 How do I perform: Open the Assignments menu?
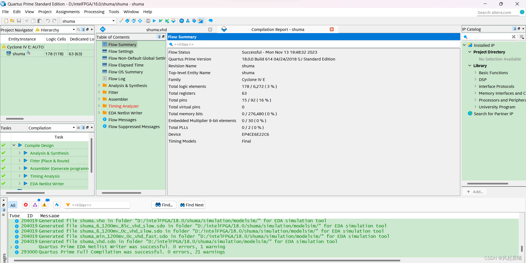pyautogui.click(x=68, y=12)
